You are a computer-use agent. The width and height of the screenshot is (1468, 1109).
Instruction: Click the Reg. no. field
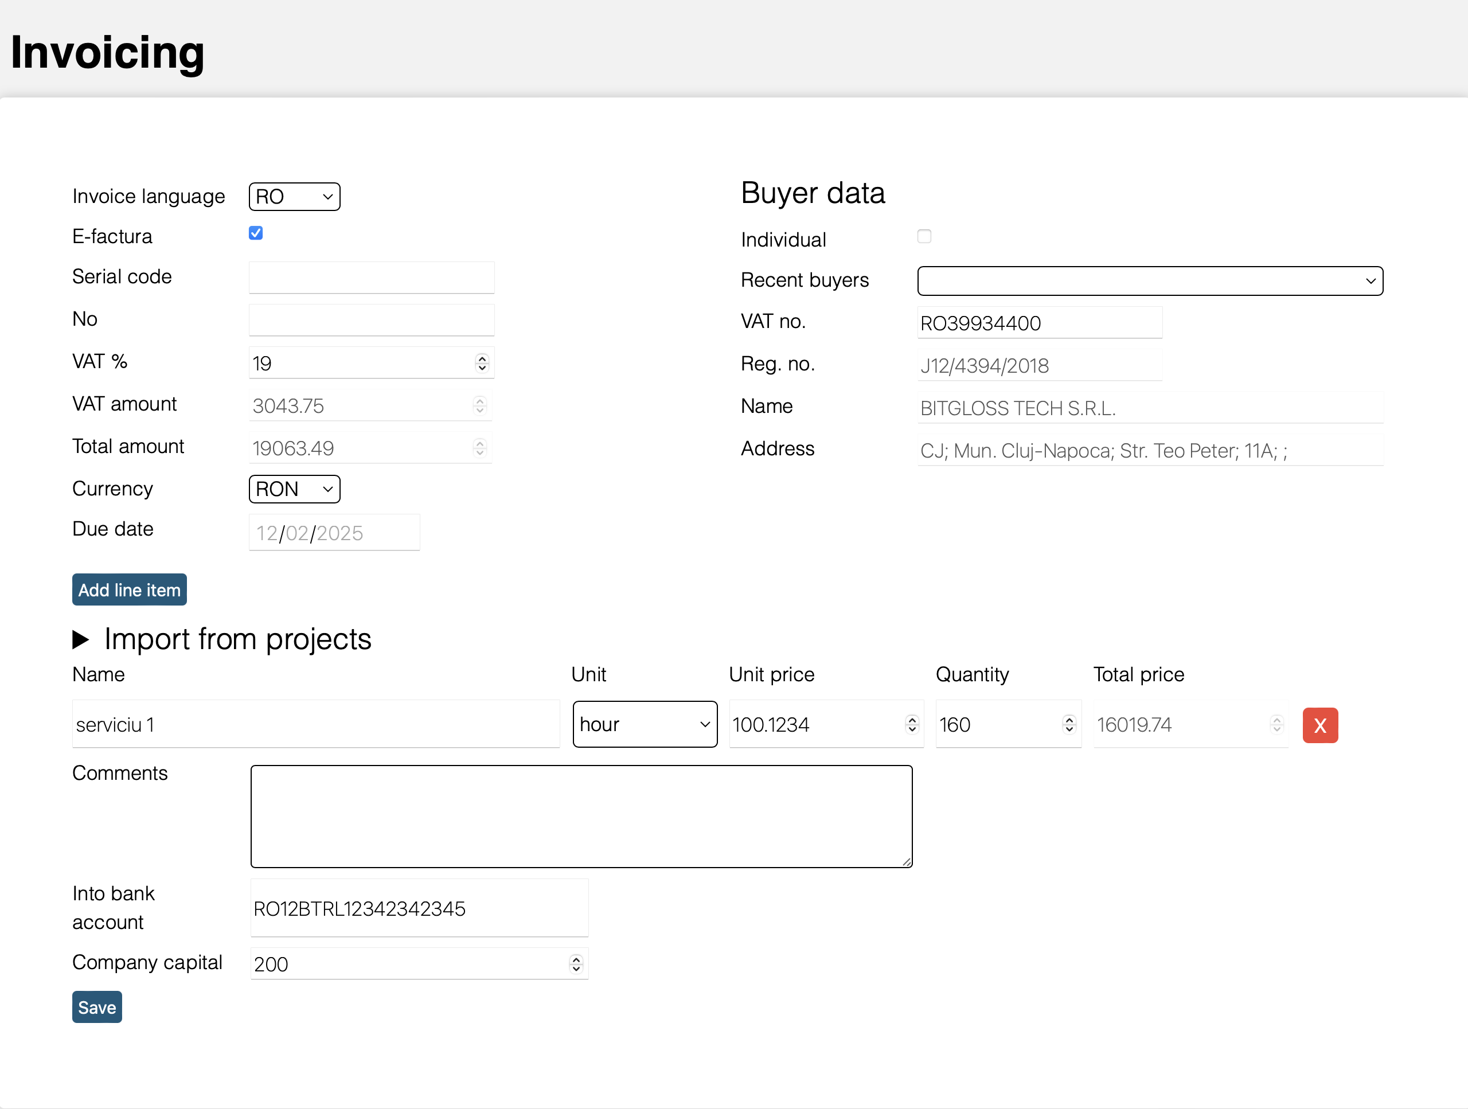coord(1039,365)
